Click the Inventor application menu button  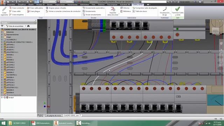pyautogui.click(x=2, y=2)
